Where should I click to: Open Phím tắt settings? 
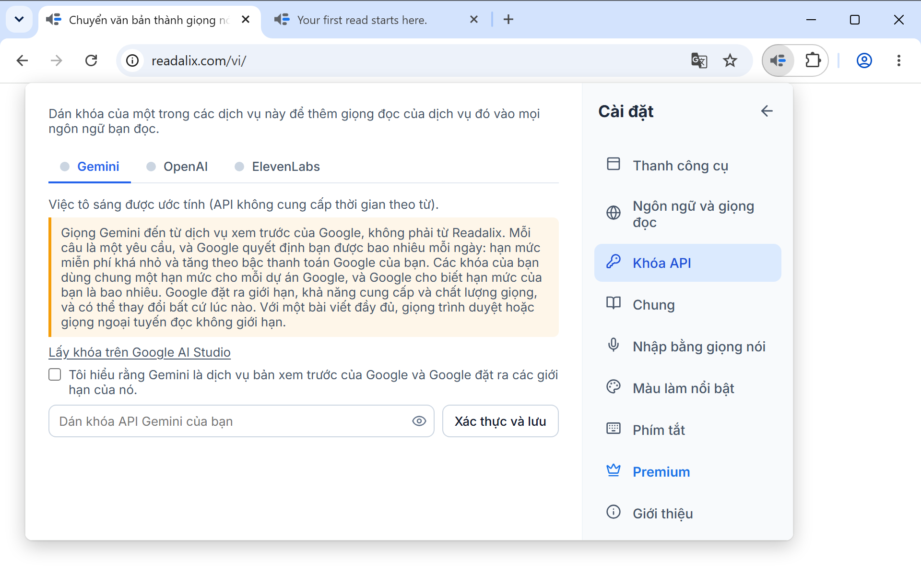click(x=687, y=430)
